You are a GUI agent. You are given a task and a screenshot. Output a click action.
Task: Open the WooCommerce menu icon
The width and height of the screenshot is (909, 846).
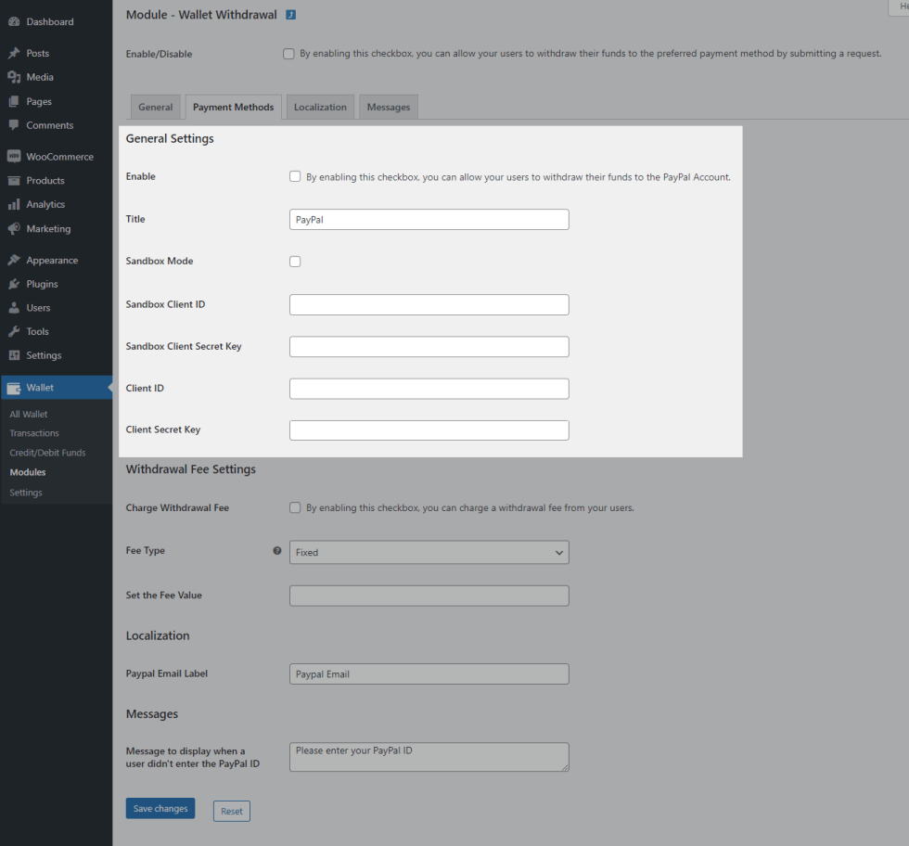14,157
